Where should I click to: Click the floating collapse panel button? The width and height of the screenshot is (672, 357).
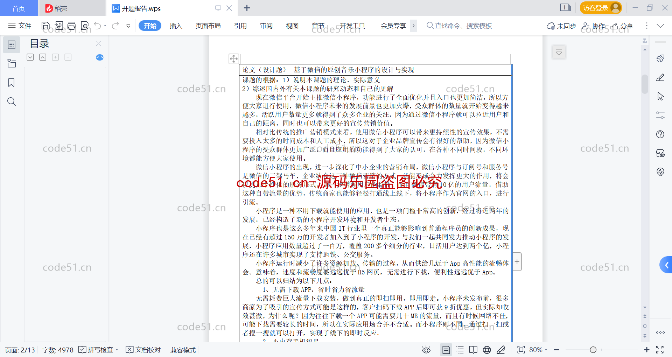click(559, 52)
